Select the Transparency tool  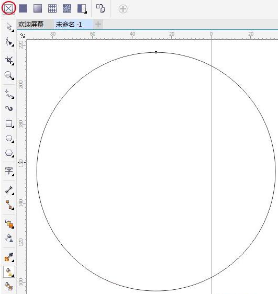[x=9, y=238]
